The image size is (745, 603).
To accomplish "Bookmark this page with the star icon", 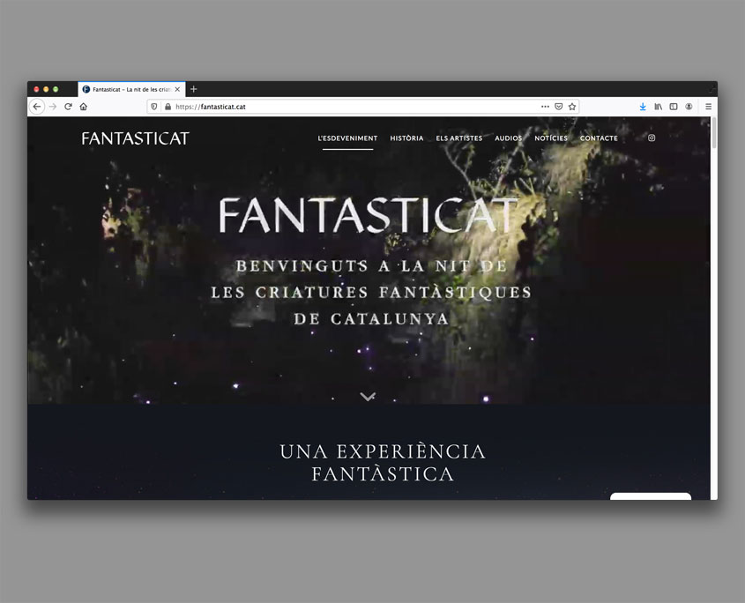I will pyautogui.click(x=572, y=107).
